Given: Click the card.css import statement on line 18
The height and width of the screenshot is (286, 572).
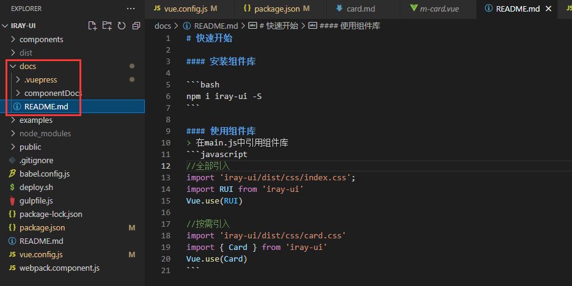Looking at the screenshot, I should click(x=266, y=236).
